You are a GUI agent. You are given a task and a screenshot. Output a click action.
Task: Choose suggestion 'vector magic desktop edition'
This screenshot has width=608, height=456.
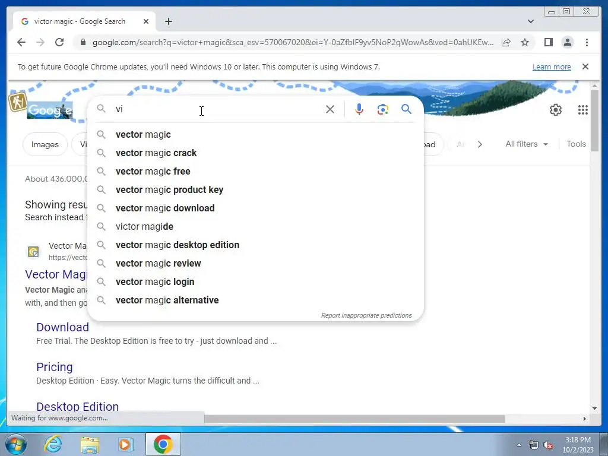(x=256, y=245)
